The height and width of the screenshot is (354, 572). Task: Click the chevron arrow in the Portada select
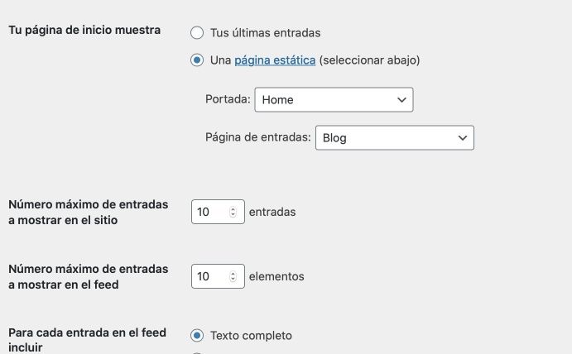coord(401,99)
